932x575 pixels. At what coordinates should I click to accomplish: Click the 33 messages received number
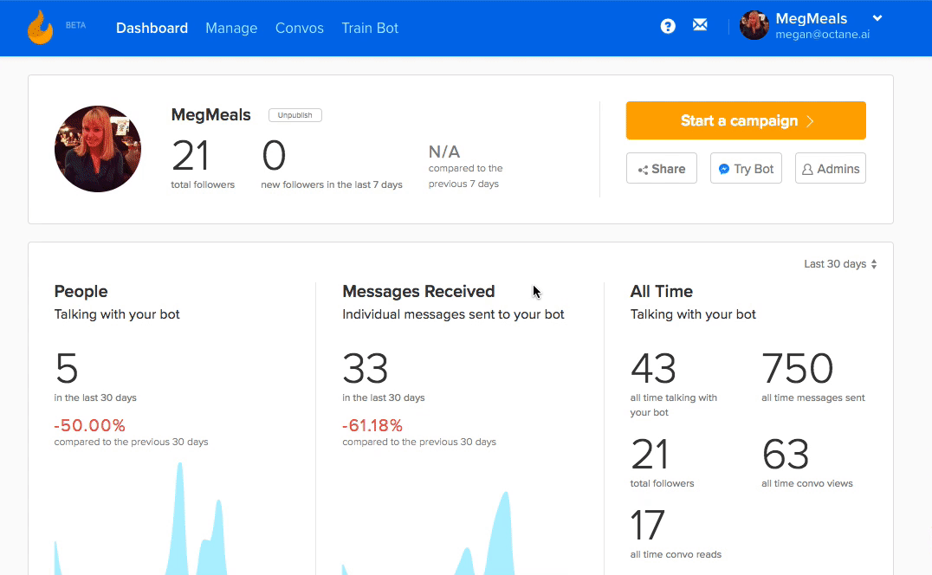pyautogui.click(x=365, y=368)
